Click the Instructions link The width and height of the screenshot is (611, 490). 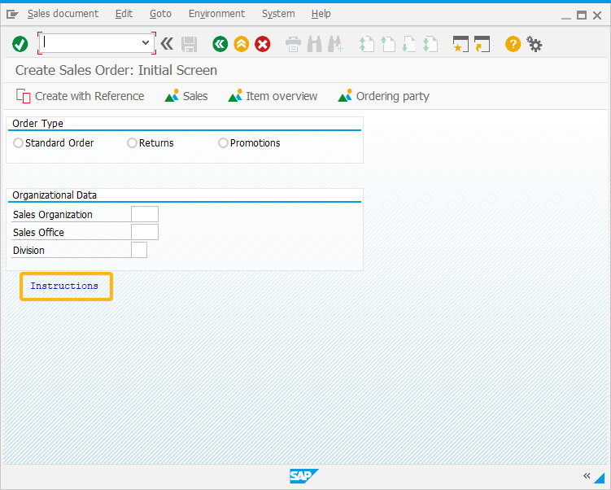pos(64,286)
